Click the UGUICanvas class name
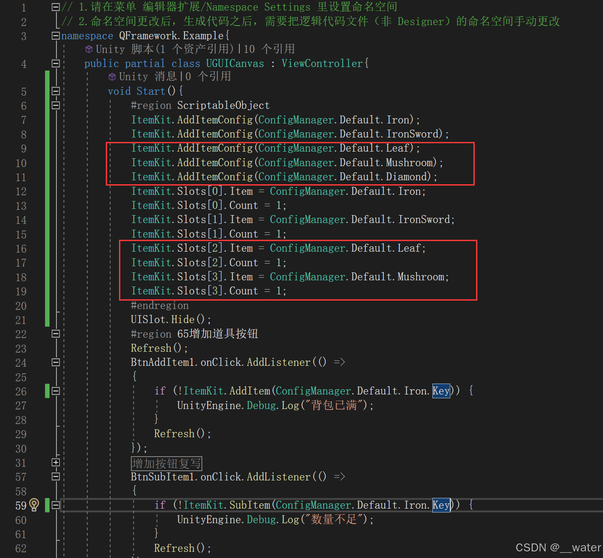Screen dimensions: 603x558 [235, 63]
